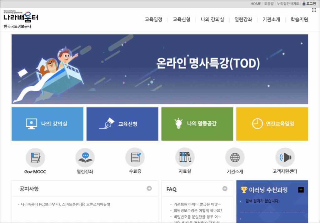The width and height of the screenshot is (320, 223).
Task: Expand FAQ list with the plus icon
Action: [225, 189]
